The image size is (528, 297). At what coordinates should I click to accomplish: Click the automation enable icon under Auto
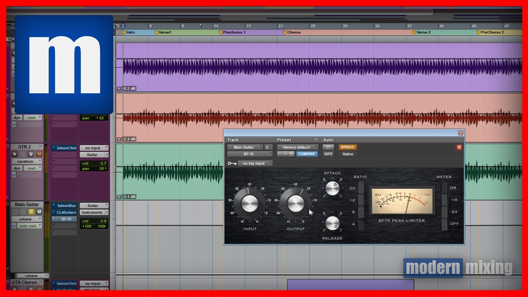(328, 147)
